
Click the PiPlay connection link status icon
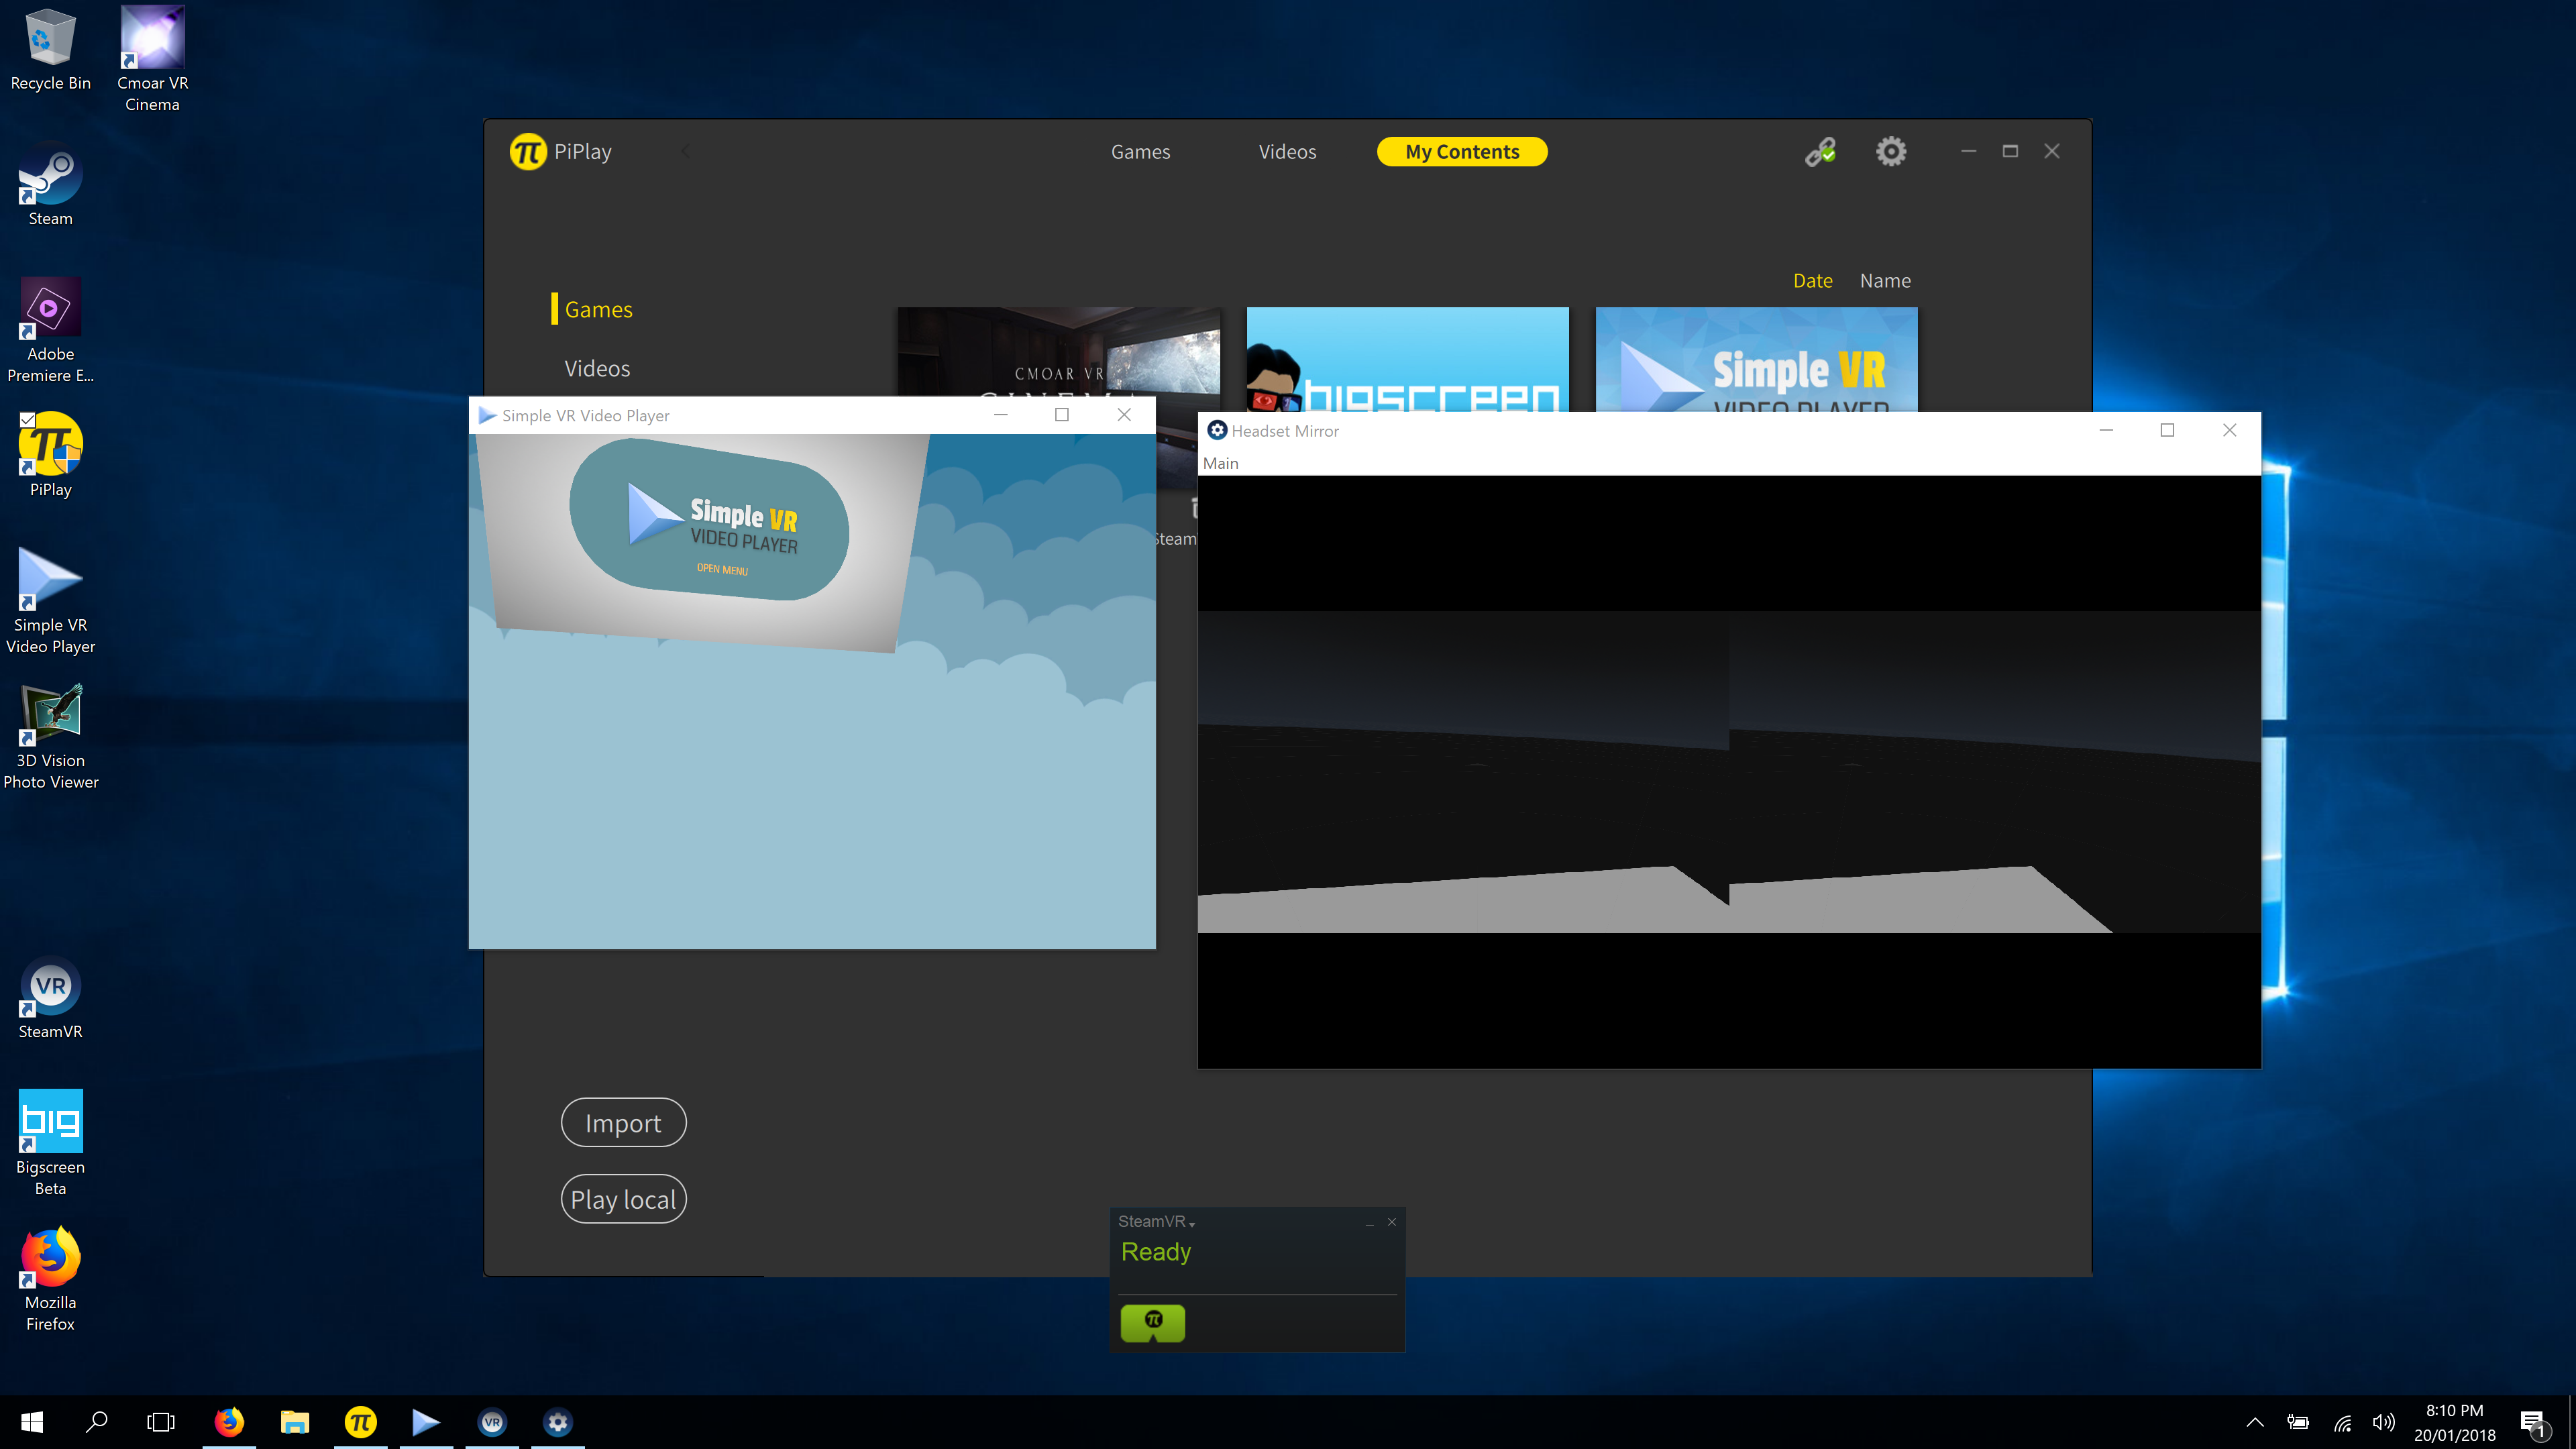tap(1820, 152)
